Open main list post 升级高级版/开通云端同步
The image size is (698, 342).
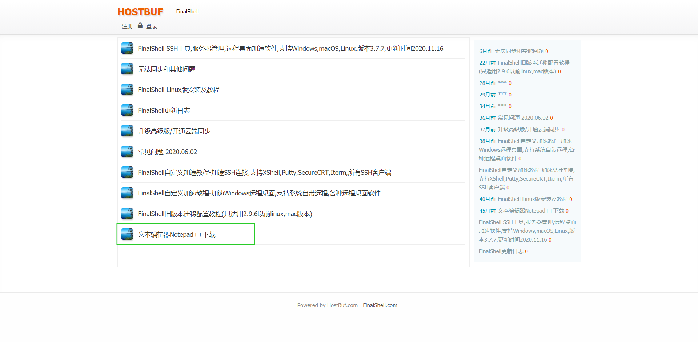point(174,131)
